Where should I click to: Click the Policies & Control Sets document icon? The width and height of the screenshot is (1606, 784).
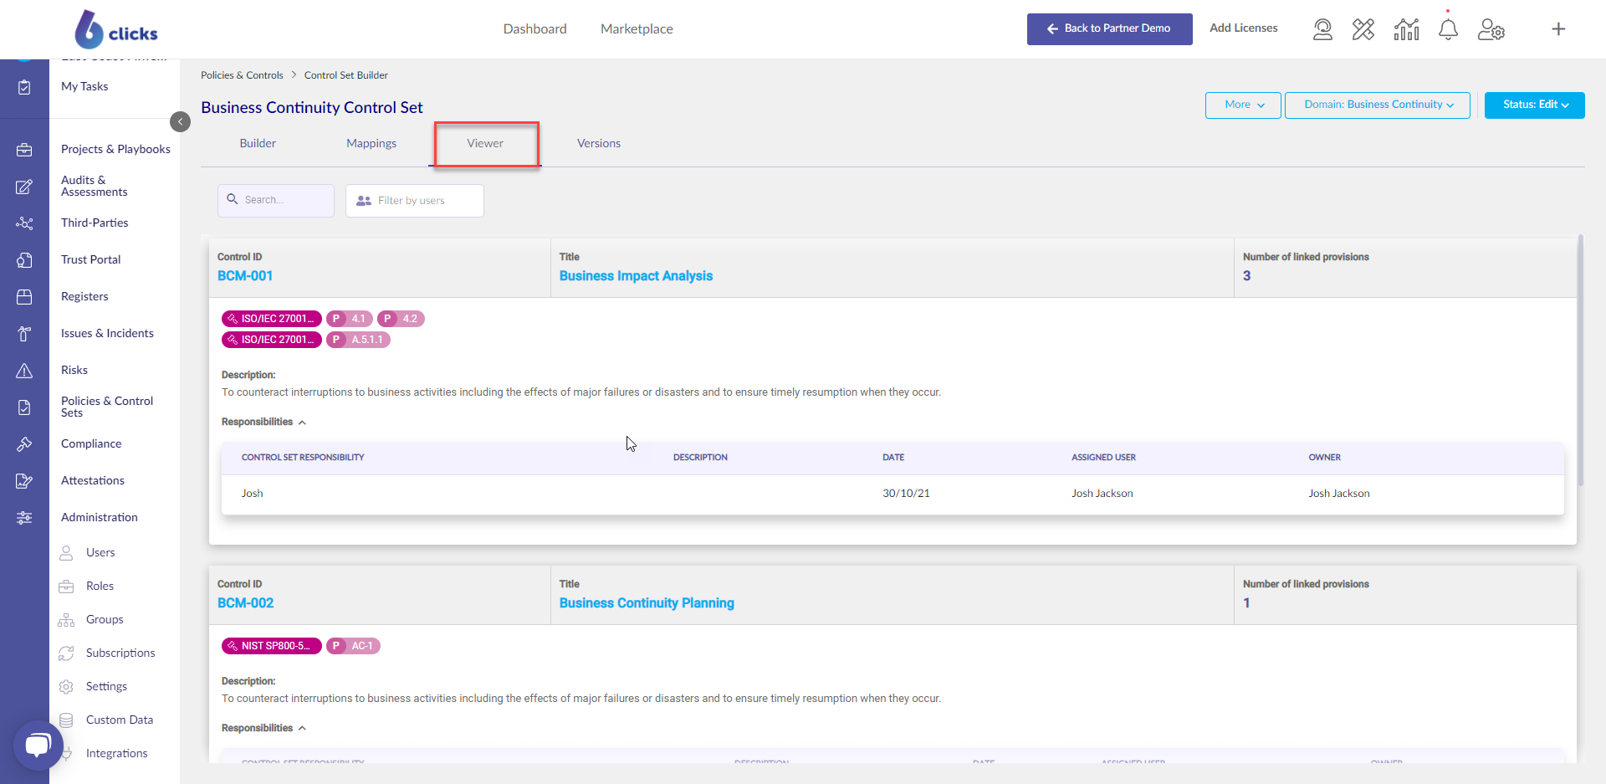(x=24, y=407)
